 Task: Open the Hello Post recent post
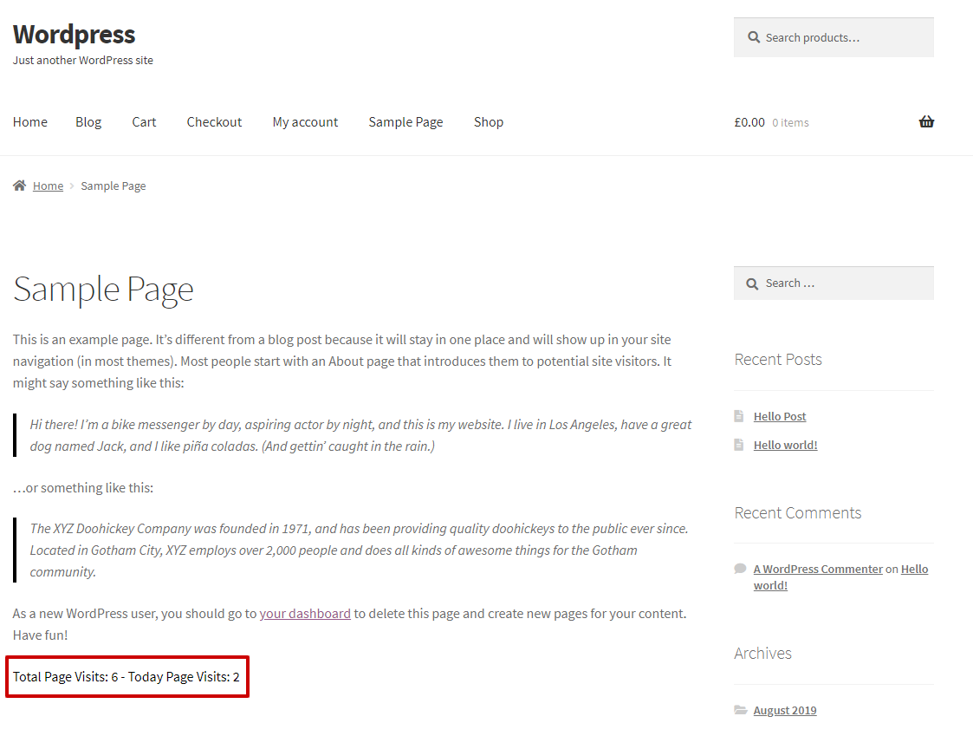(x=780, y=416)
